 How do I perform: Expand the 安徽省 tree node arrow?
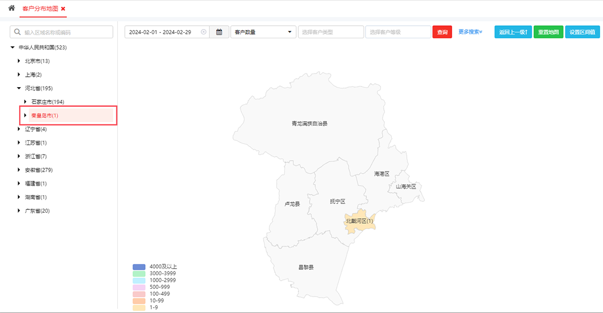click(x=19, y=170)
